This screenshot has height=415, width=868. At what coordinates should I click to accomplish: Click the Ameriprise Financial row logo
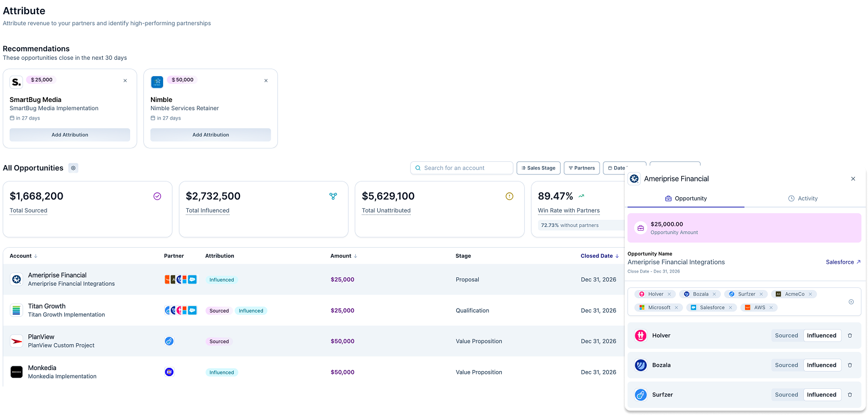click(16, 280)
